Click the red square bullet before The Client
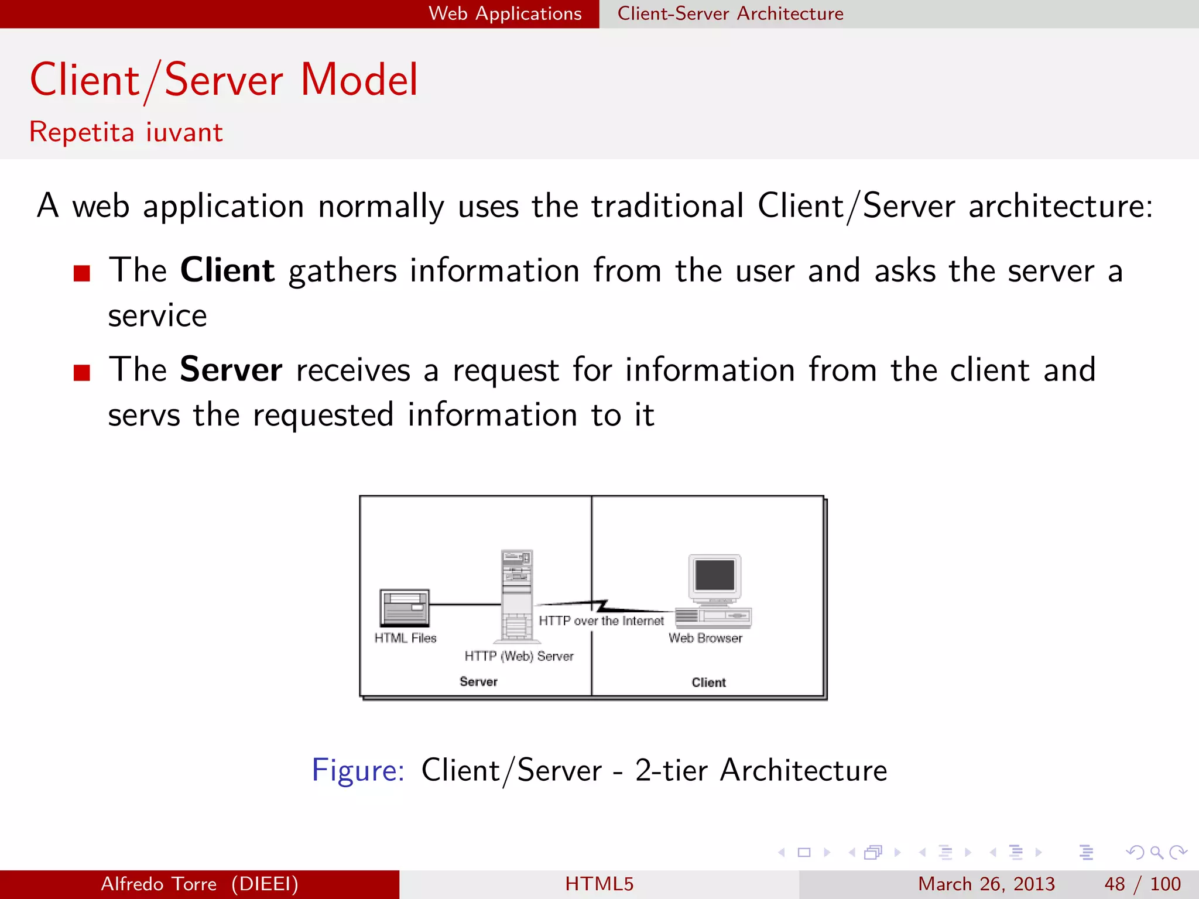This screenshot has height=899, width=1199. [x=82, y=273]
